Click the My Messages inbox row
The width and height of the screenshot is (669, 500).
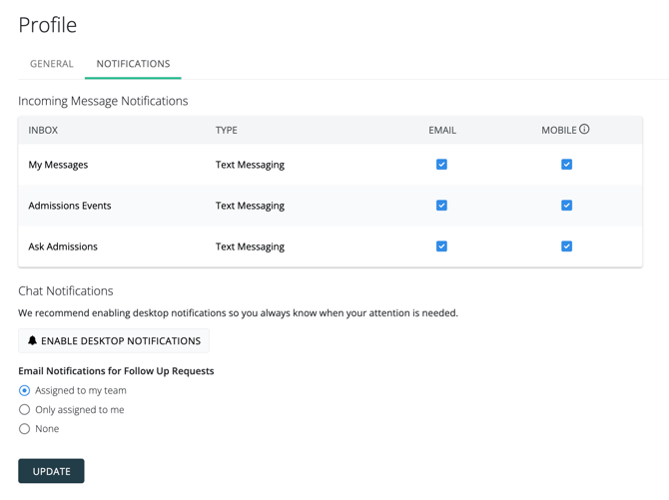[58, 165]
